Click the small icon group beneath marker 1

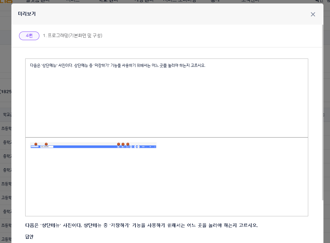(x=35, y=147)
